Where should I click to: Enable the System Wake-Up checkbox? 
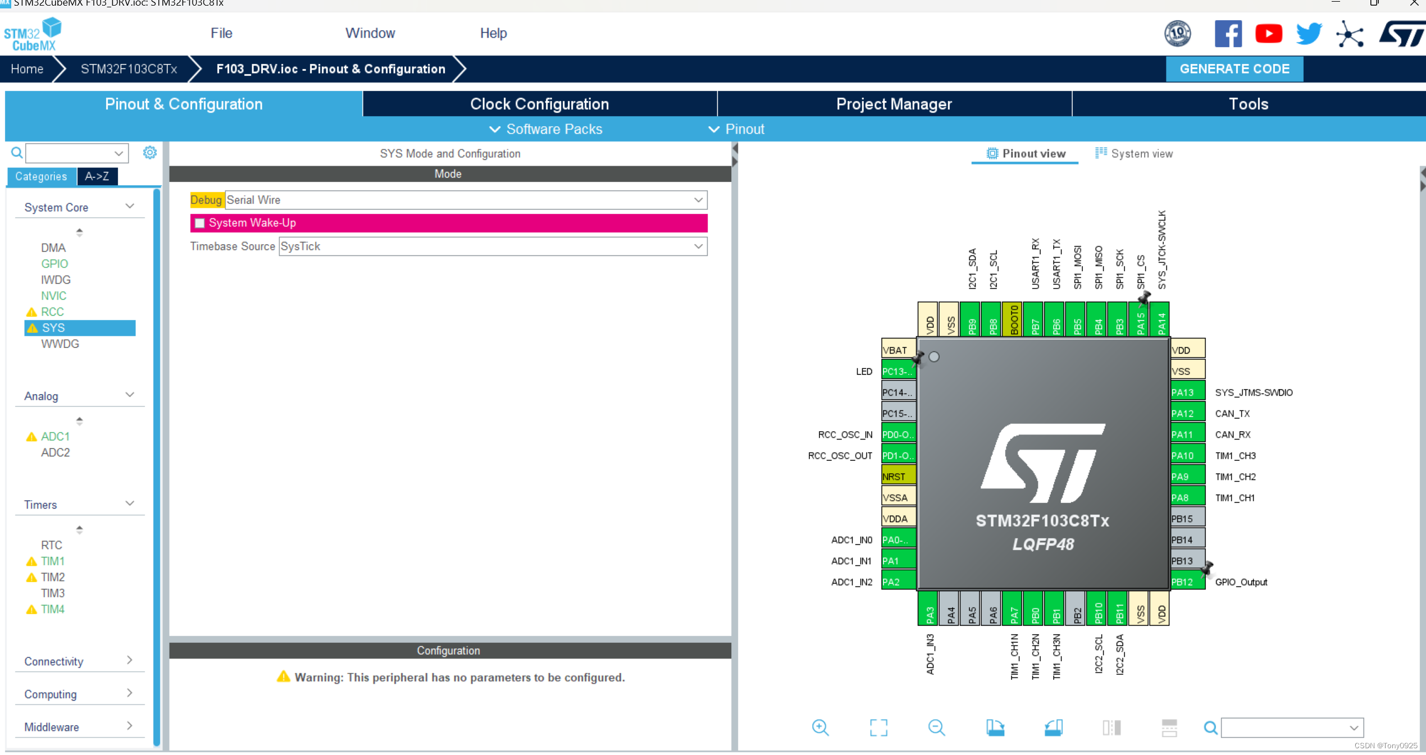pyautogui.click(x=199, y=223)
